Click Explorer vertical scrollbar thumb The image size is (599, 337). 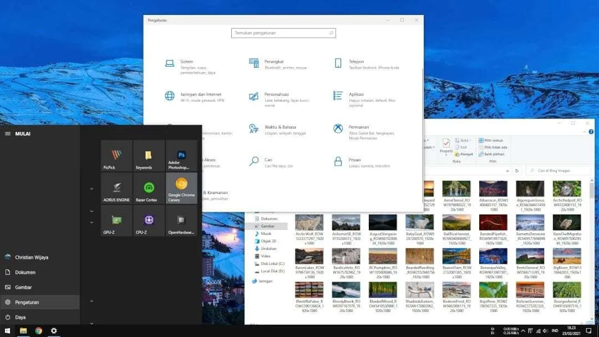(592, 191)
